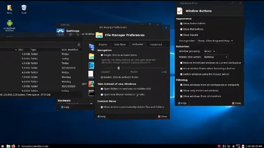Select Double click to activate items

(x=102, y=77)
